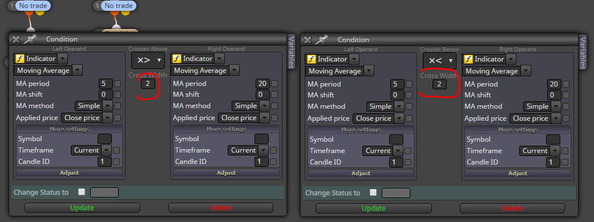This screenshot has width=594, height=222.
Task: Close the right Condition panel
Action: (308, 39)
